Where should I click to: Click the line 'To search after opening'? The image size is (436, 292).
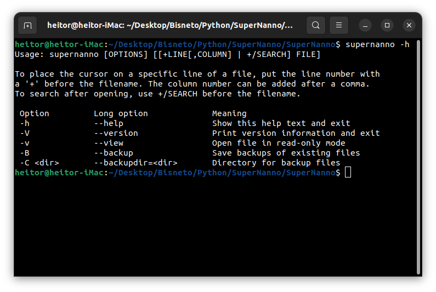click(x=157, y=94)
